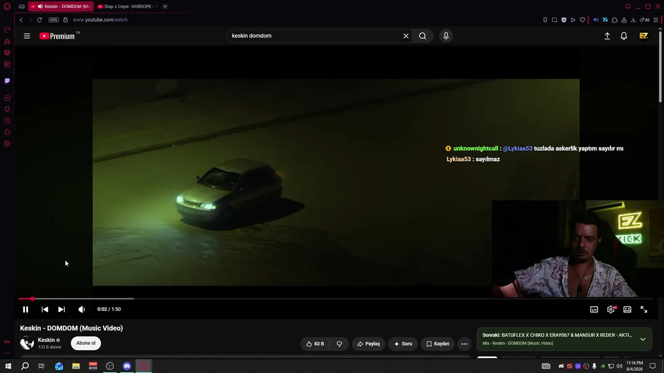Open Twitch in the Opera sidebar
The width and height of the screenshot is (664, 373).
[7, 81]
